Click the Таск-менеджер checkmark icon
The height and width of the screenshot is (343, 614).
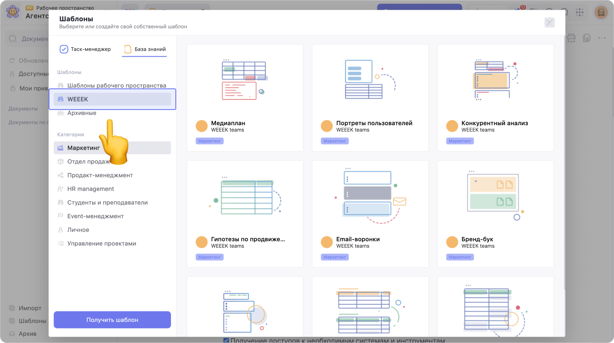tap(64, 49)
